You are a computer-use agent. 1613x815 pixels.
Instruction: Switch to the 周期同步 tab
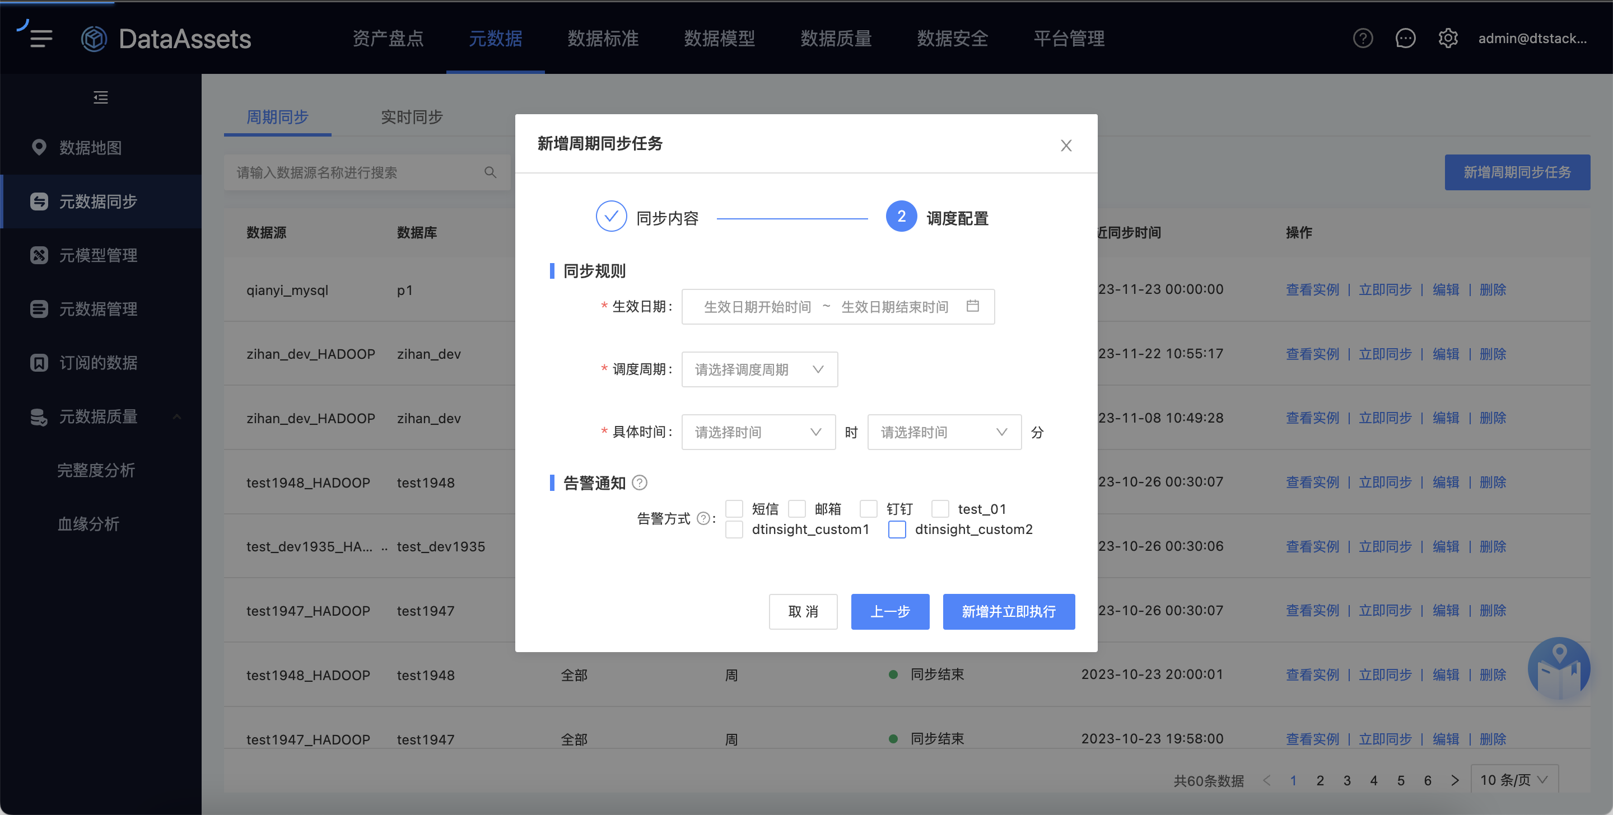tap(277, 116)
